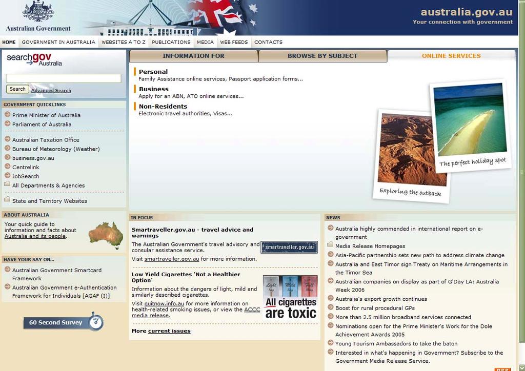The height and width of the screenshot is (371, 525).
Task: Open WEBSITES A TO Z menu item
Action: coord(124,42)
